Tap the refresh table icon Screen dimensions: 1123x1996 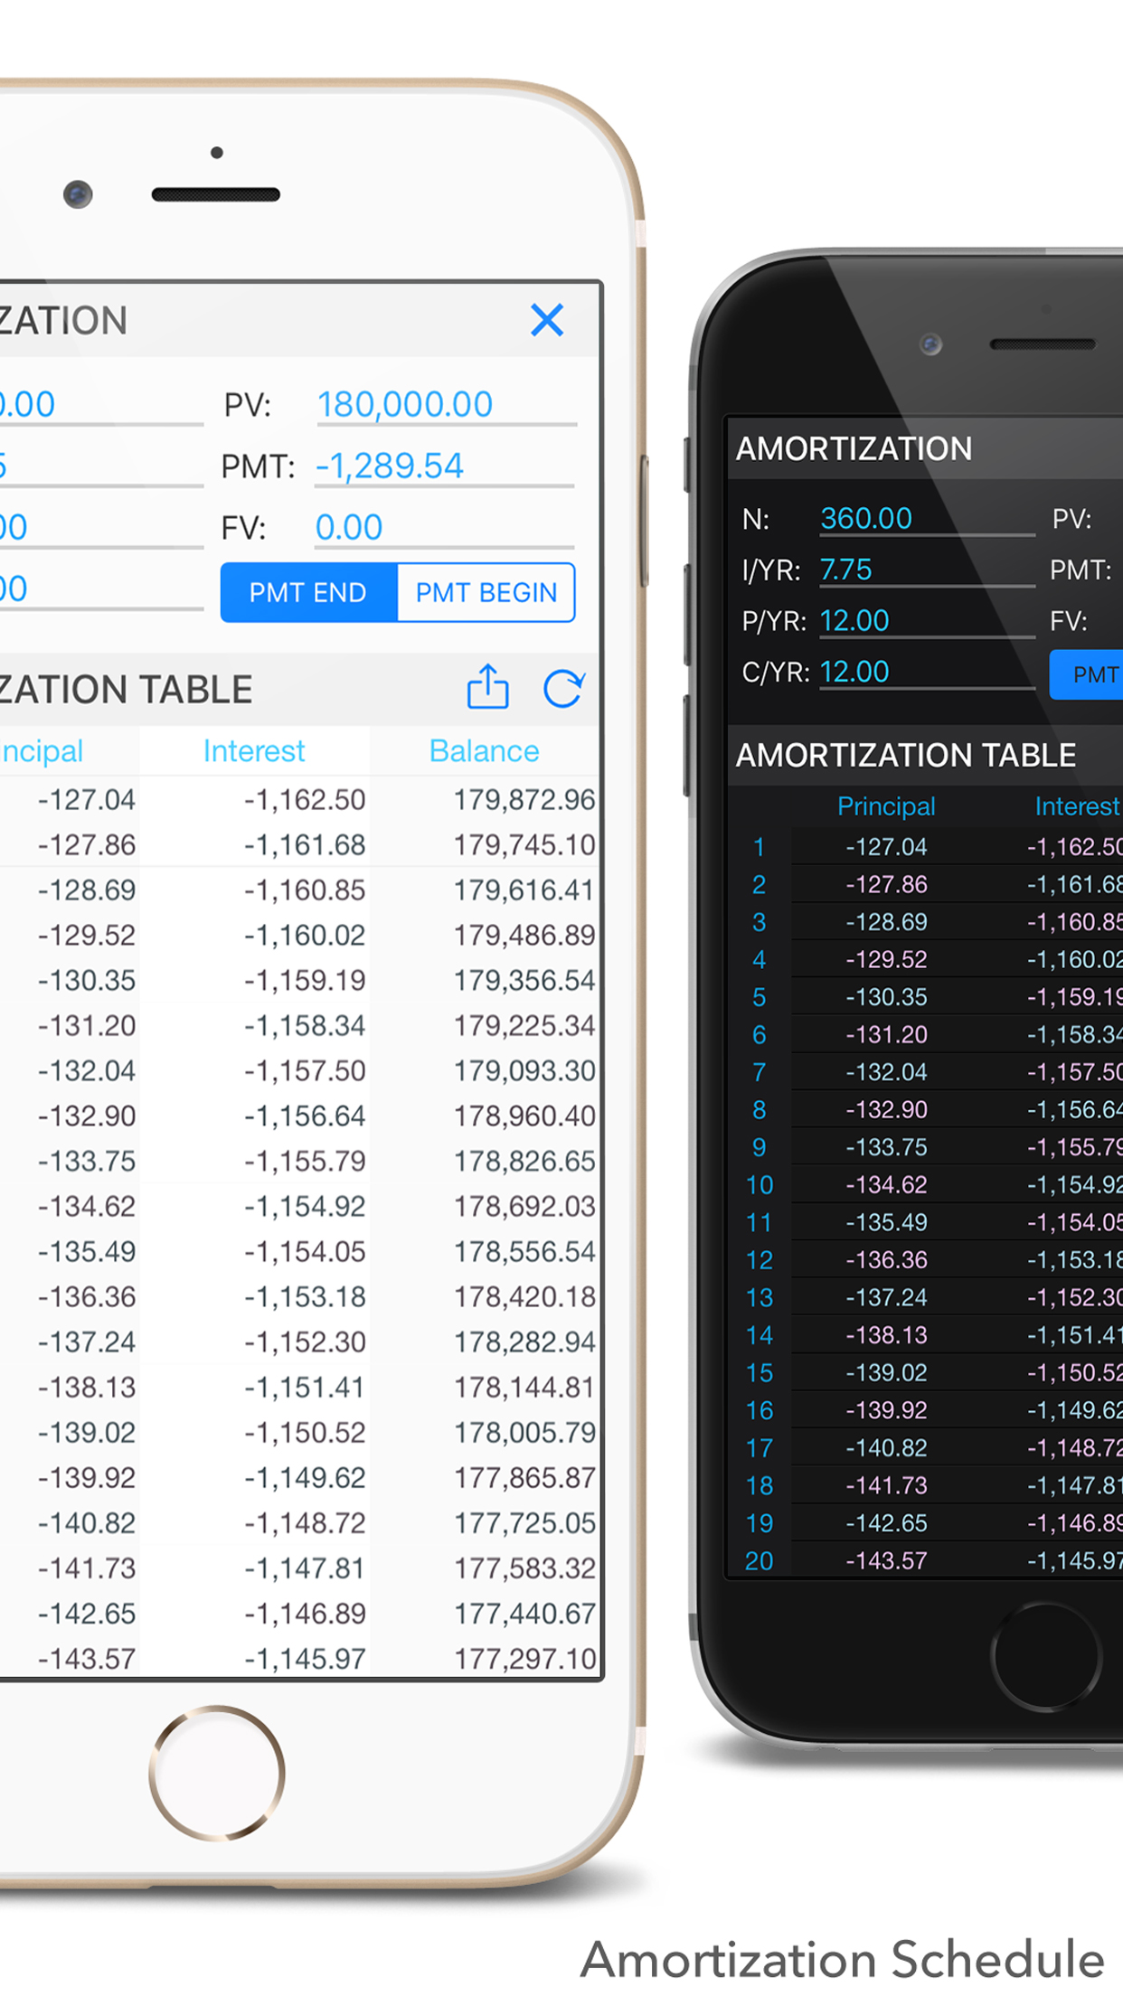(x=563, y=689)
